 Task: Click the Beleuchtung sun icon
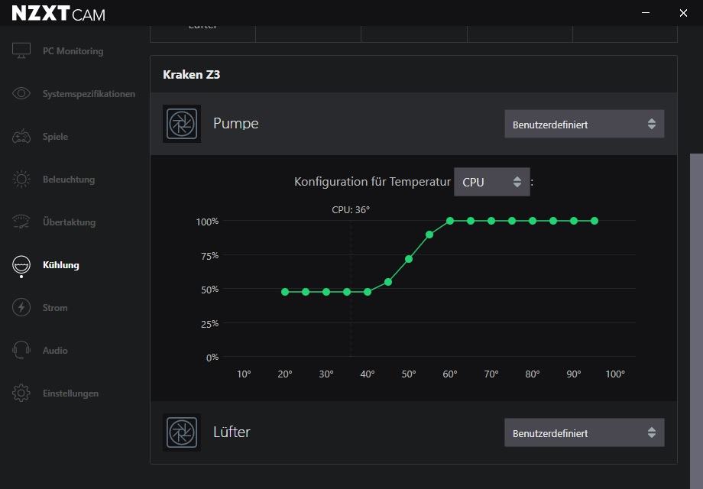coord(21,180)
